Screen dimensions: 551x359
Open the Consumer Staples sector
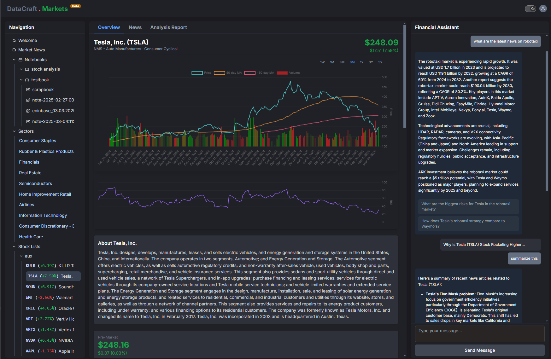[x=38, y=141]
